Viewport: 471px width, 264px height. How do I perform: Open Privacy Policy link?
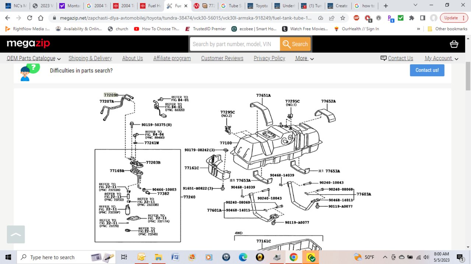[269, 58]
